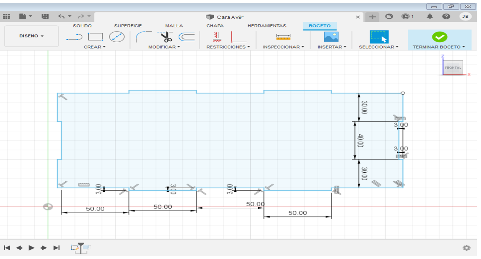Switch to the HERRAMIENTAS tab
The height and width of the screenshot is (259, 481).
point(267,26)
